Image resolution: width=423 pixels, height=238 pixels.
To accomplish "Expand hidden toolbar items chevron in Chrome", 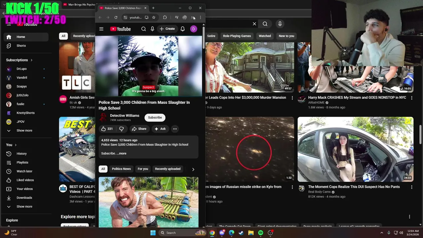I will pyautogui.click(x=192, y=18).
